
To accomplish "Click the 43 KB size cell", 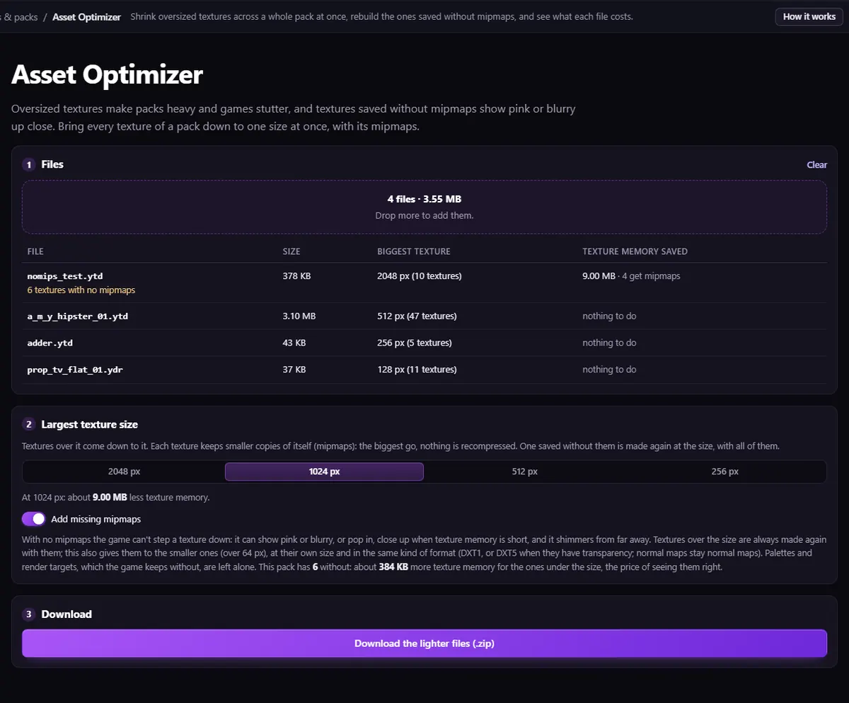I will click(294, 343).
